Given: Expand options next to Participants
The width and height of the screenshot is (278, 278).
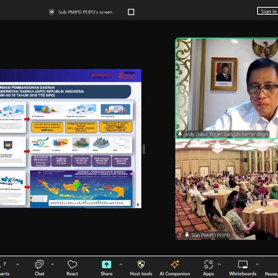Looking at the screenshot, I should tap(18, 265).
